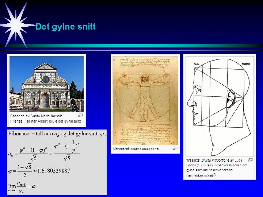Image resolution: width=263 pixels, height=197 pixels.
Task: Click the enlarge icon under Santa Maria Novella photo
Action: pyautogui.click(x=80, y=115)
